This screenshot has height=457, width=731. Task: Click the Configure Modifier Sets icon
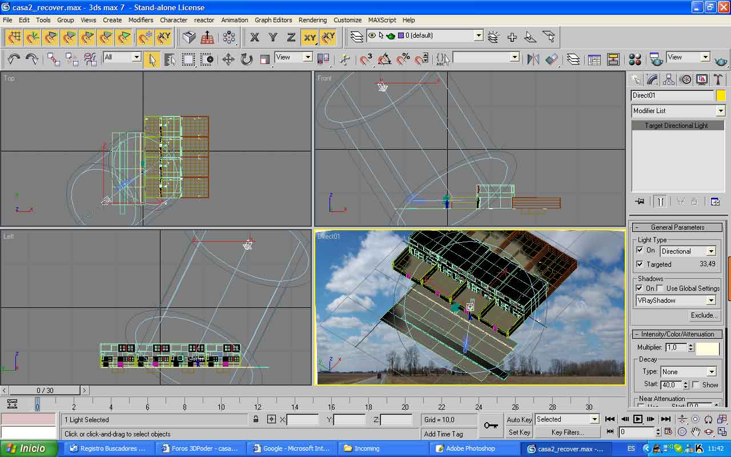point(715,202)
